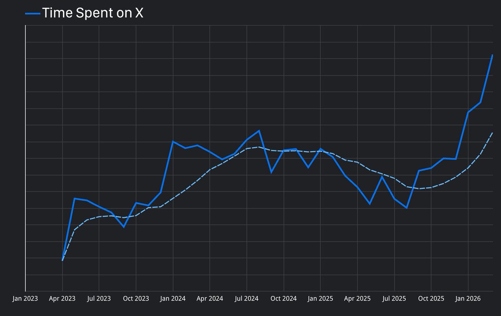501x316 pixels.
Task: Click the 'Apr 2024' axis label
Action: (x=210, y=298)
